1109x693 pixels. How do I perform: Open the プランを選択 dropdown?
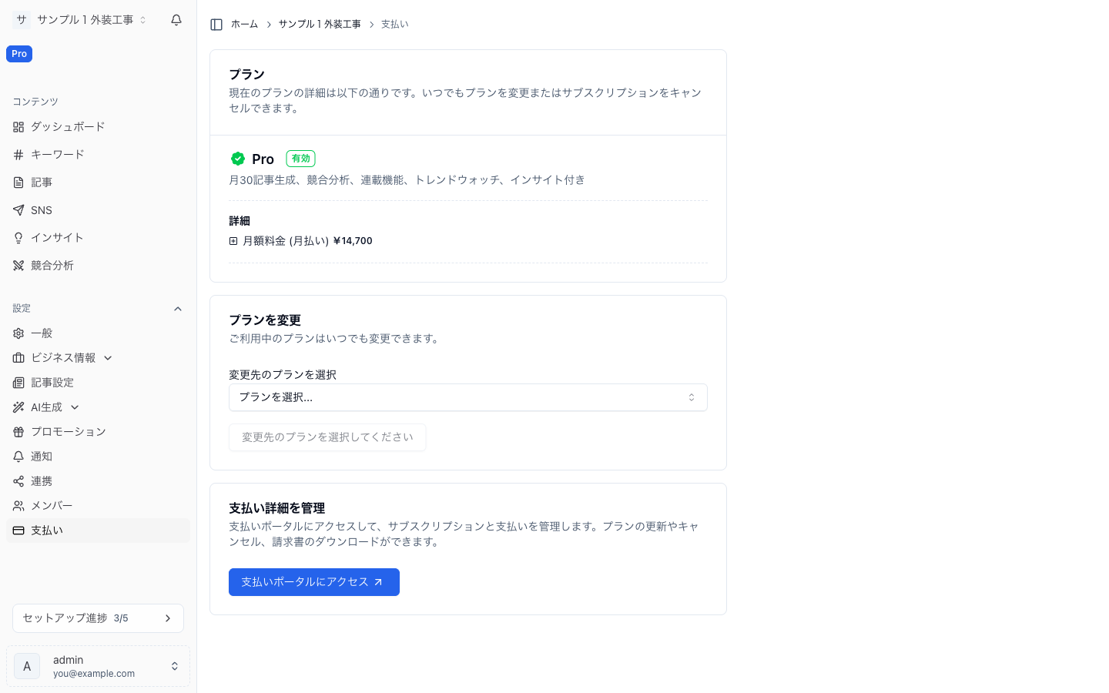click(x=468, y=397)
